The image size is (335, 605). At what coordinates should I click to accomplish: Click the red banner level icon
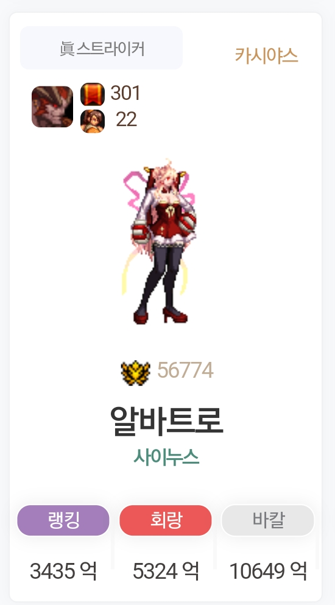tap(93, 94)
